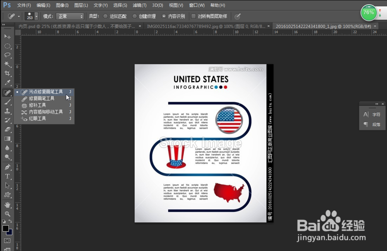Select the History Brush tool
This screenshot has width=387, height=251.
pyautogui.click(x=7, y=120)
